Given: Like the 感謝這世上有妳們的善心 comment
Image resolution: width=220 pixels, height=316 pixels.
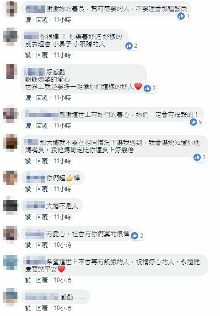Looking at the screenshot, I should coord(28,126).
